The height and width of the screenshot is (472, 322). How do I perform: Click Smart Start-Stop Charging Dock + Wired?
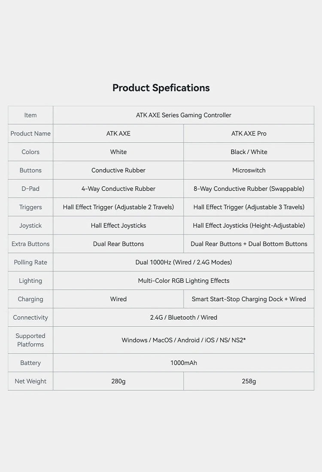tap(249, 299)
